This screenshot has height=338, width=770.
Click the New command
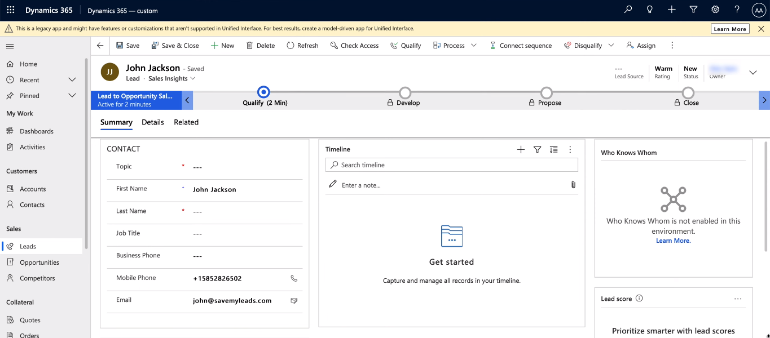[x=222, y=46]
